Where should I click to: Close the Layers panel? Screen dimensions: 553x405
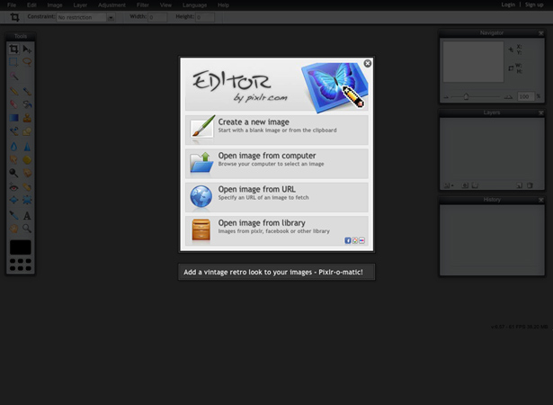541,113
